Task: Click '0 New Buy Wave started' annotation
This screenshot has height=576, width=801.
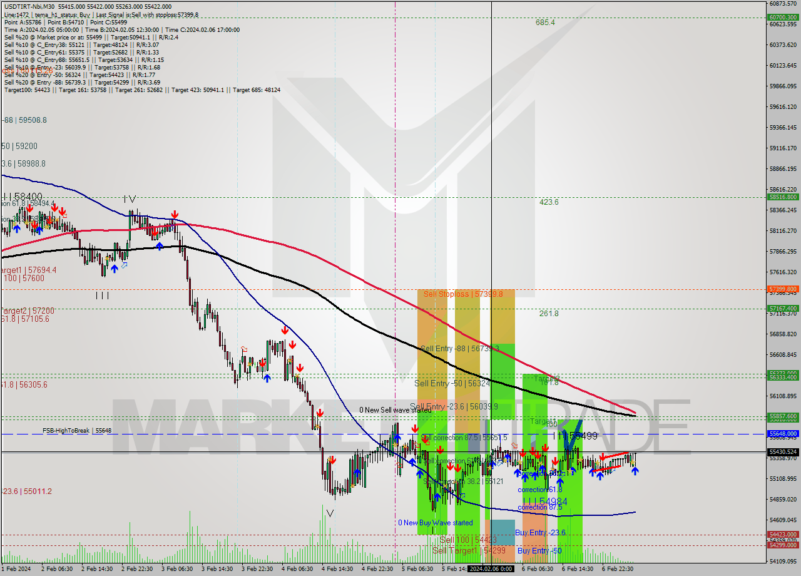Action: (x=436, y=523)
